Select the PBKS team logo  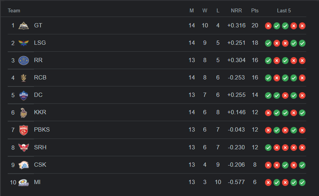pos(24,130)
